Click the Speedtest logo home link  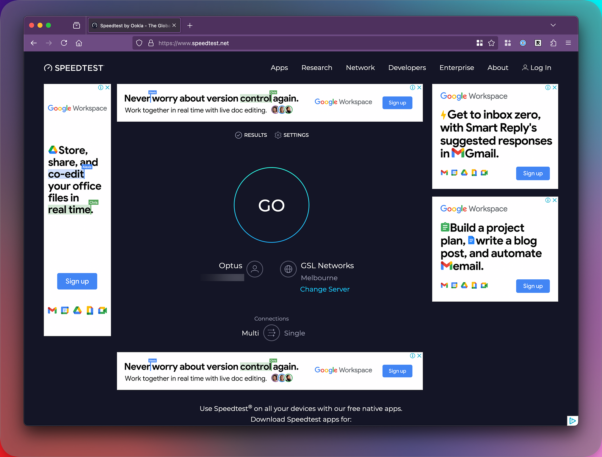click(x=74, y=68)
